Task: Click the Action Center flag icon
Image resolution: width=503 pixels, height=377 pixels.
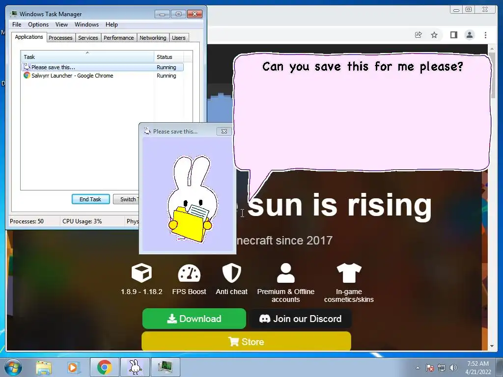Action: pyautogui.click(x=430, y=368)
